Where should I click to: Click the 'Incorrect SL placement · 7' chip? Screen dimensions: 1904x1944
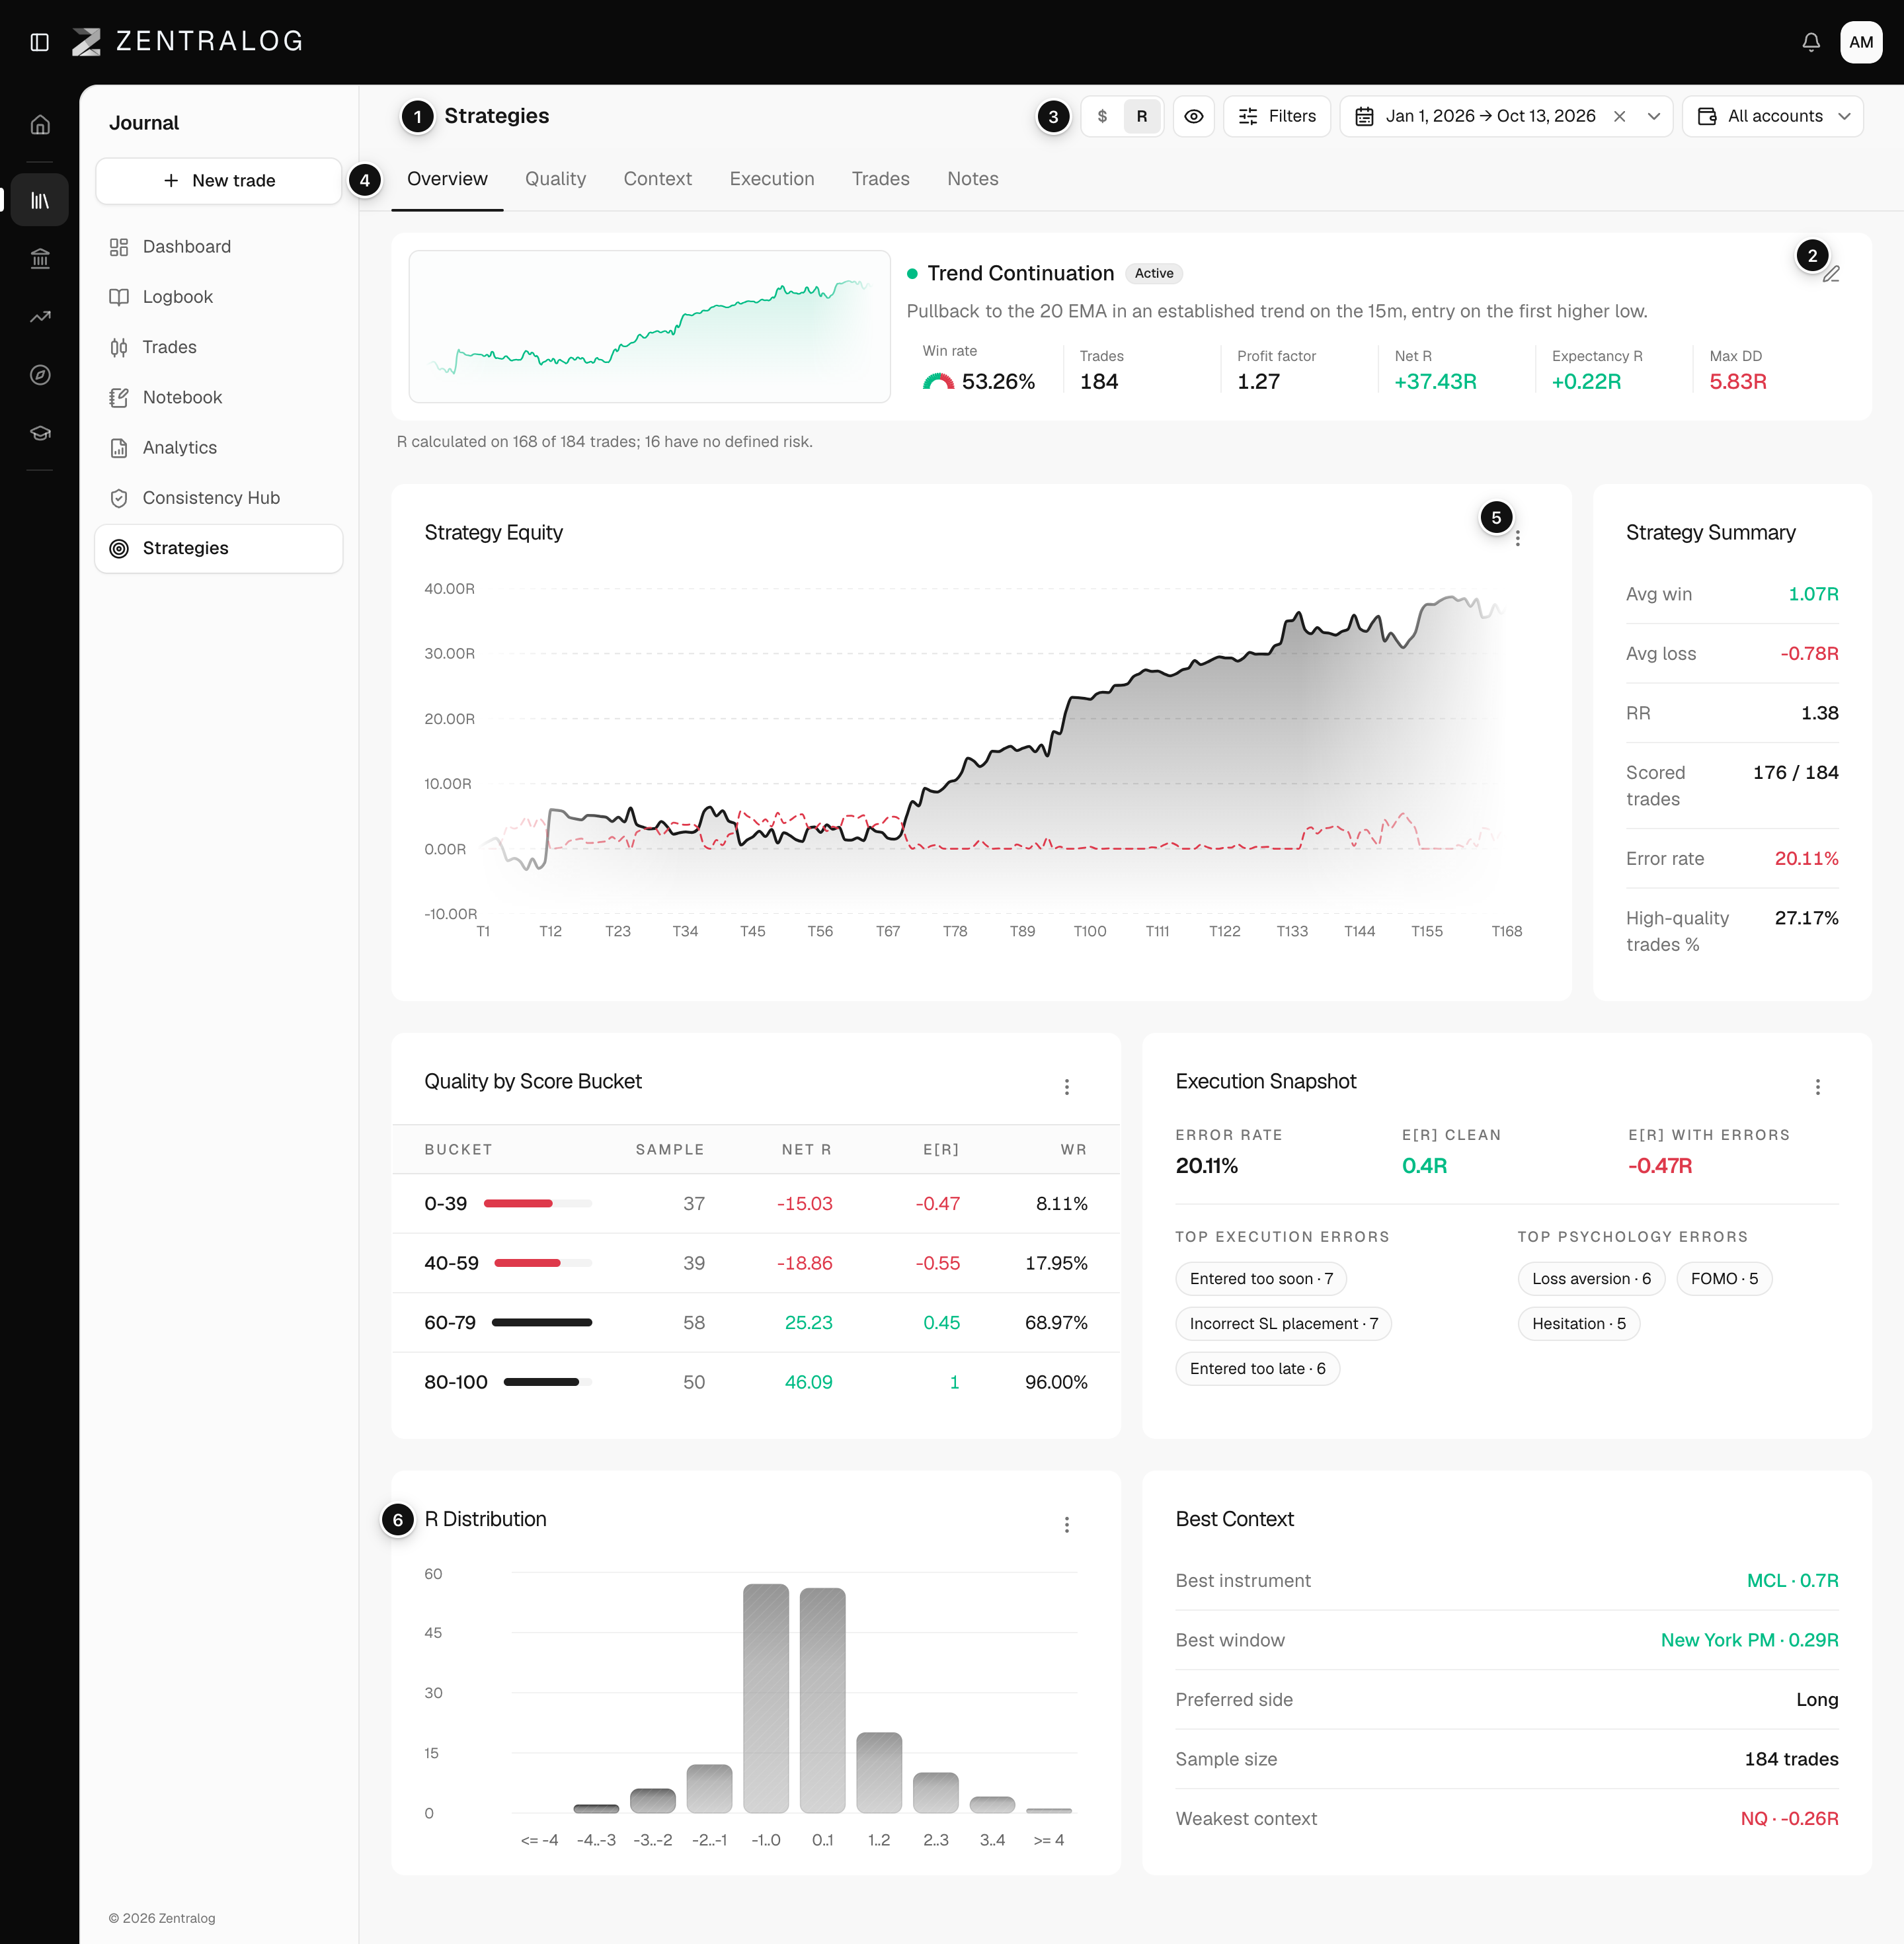pyautogui.click(x=1283, y=1324)
